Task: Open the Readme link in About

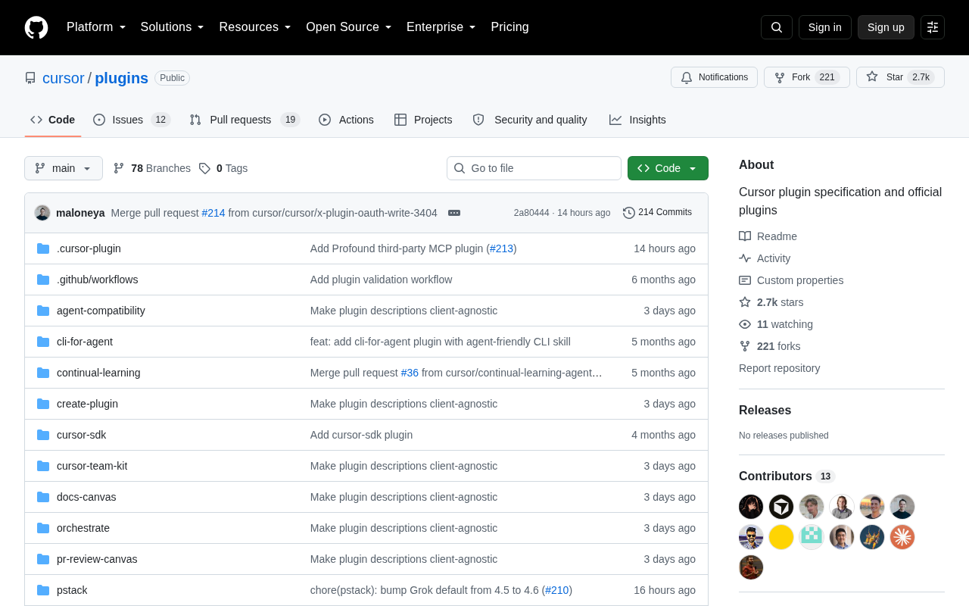Action: 768,236
